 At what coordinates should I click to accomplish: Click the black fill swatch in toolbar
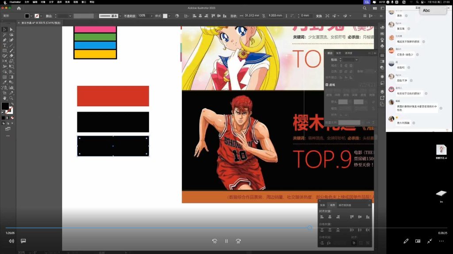pyautogui.click(x=5, y=106)
